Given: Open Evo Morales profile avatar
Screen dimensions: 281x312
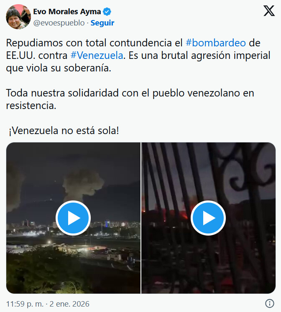Looking at the screenshot, I should pyautogui.click(x=18, y=17).
